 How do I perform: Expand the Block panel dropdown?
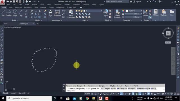(x=108, y=20)
